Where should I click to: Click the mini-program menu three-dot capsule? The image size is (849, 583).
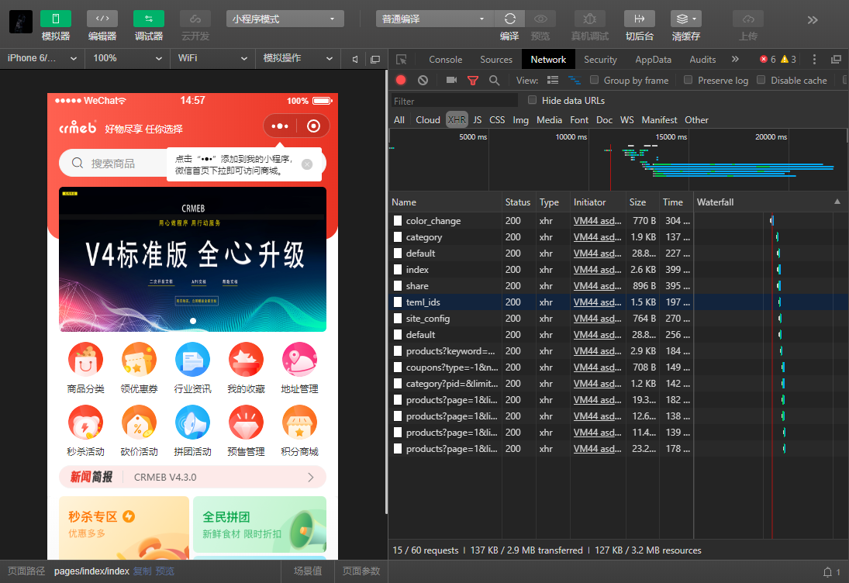(280, 126)
